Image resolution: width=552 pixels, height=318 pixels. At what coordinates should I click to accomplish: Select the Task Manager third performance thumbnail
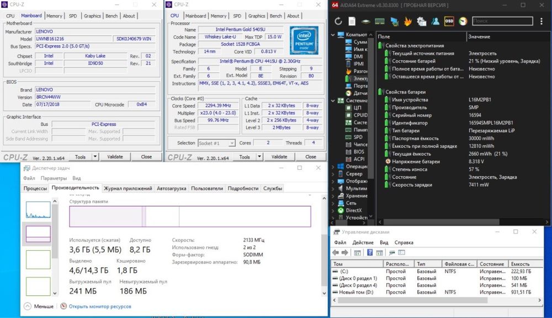coord(38,260)
